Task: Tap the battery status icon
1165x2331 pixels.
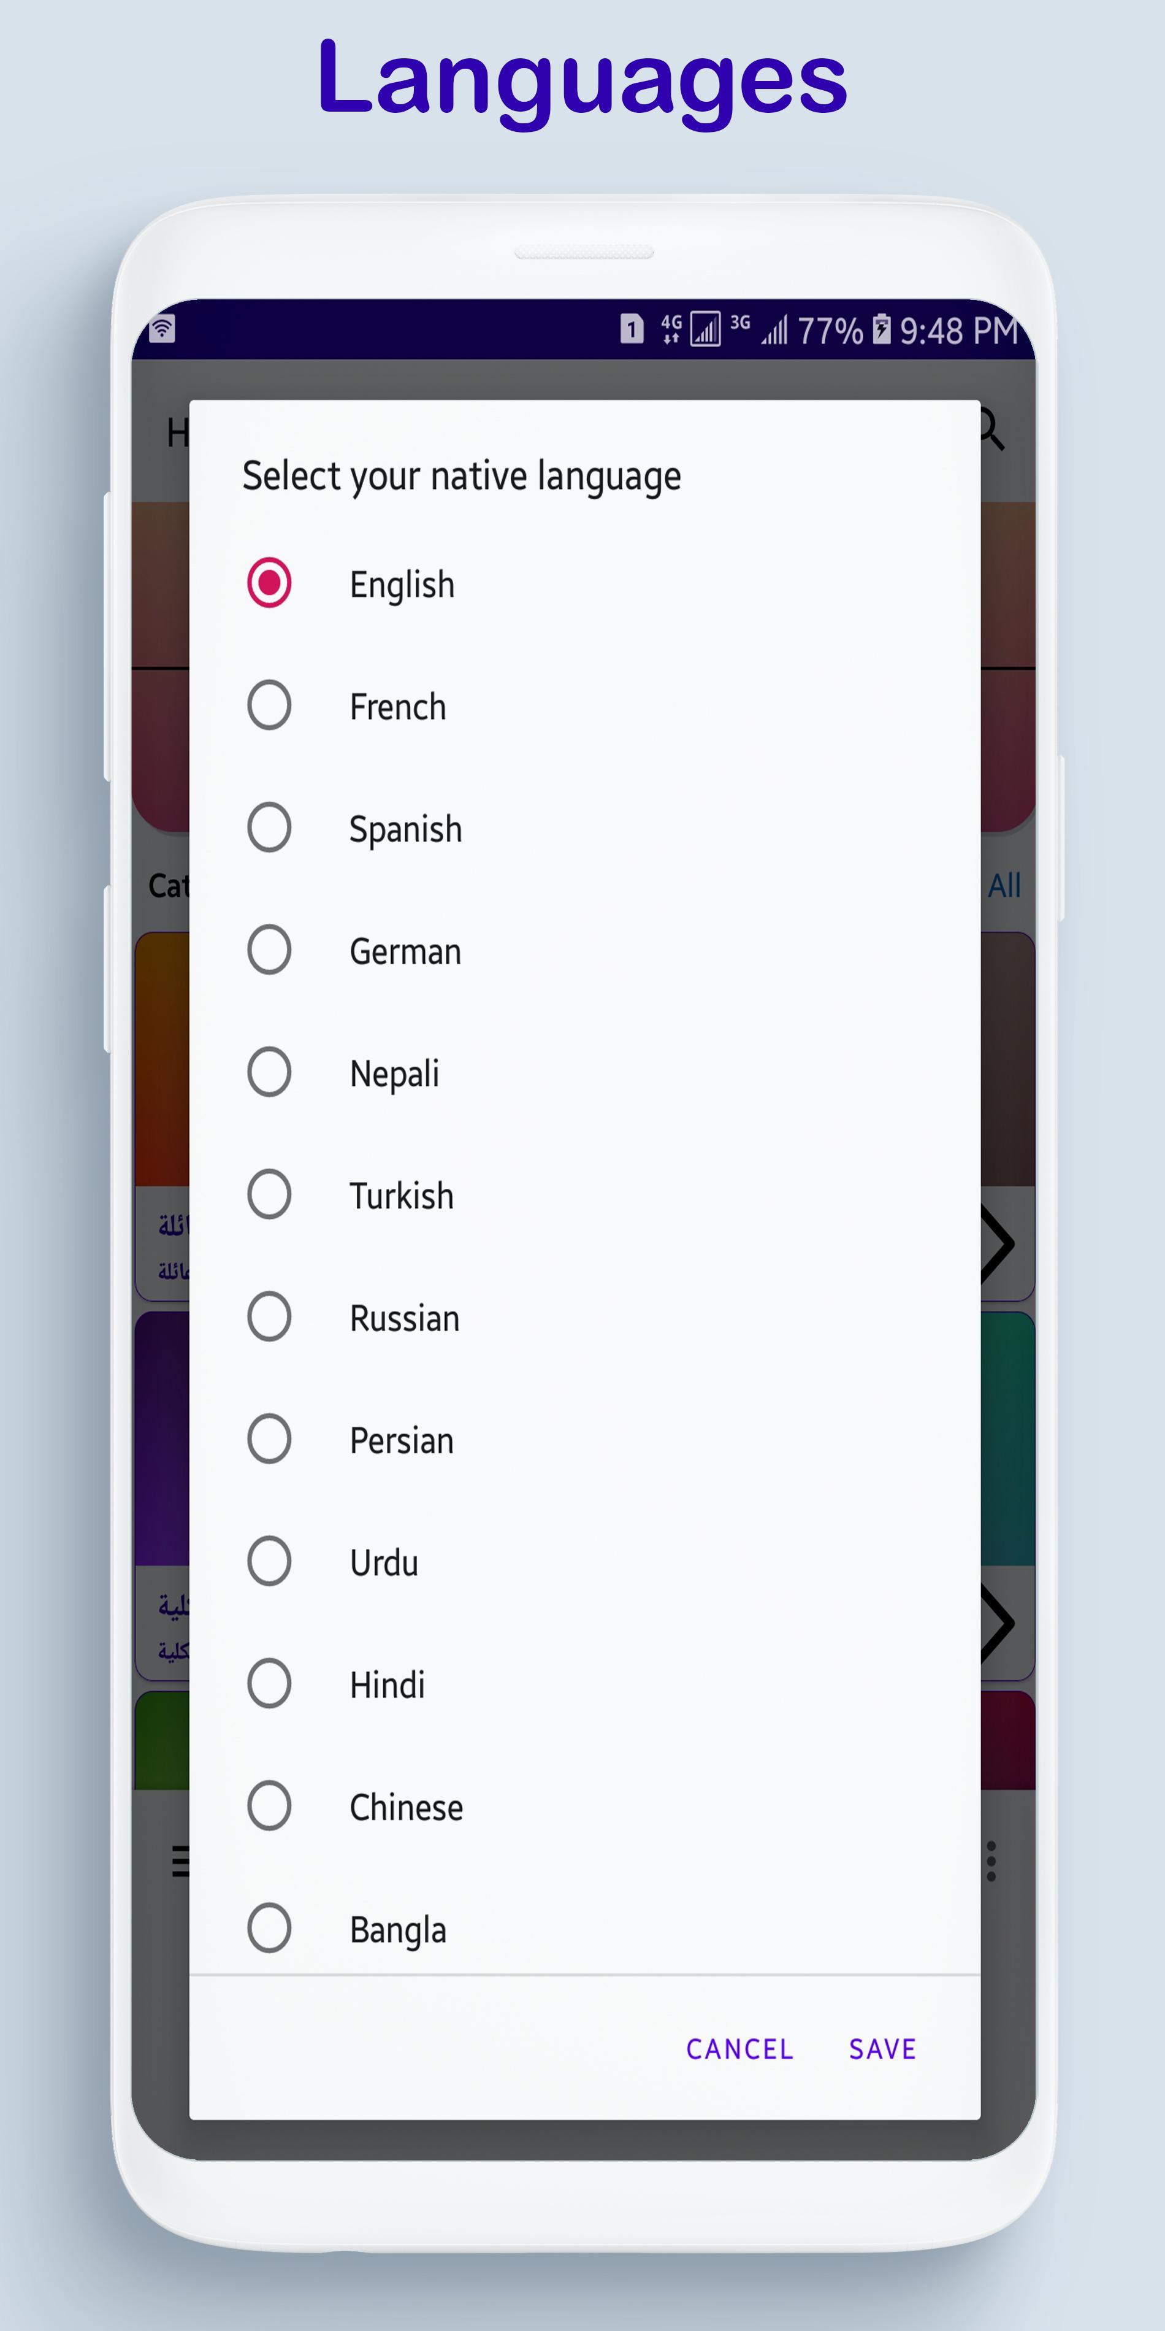Action: [x=881, y=329]
